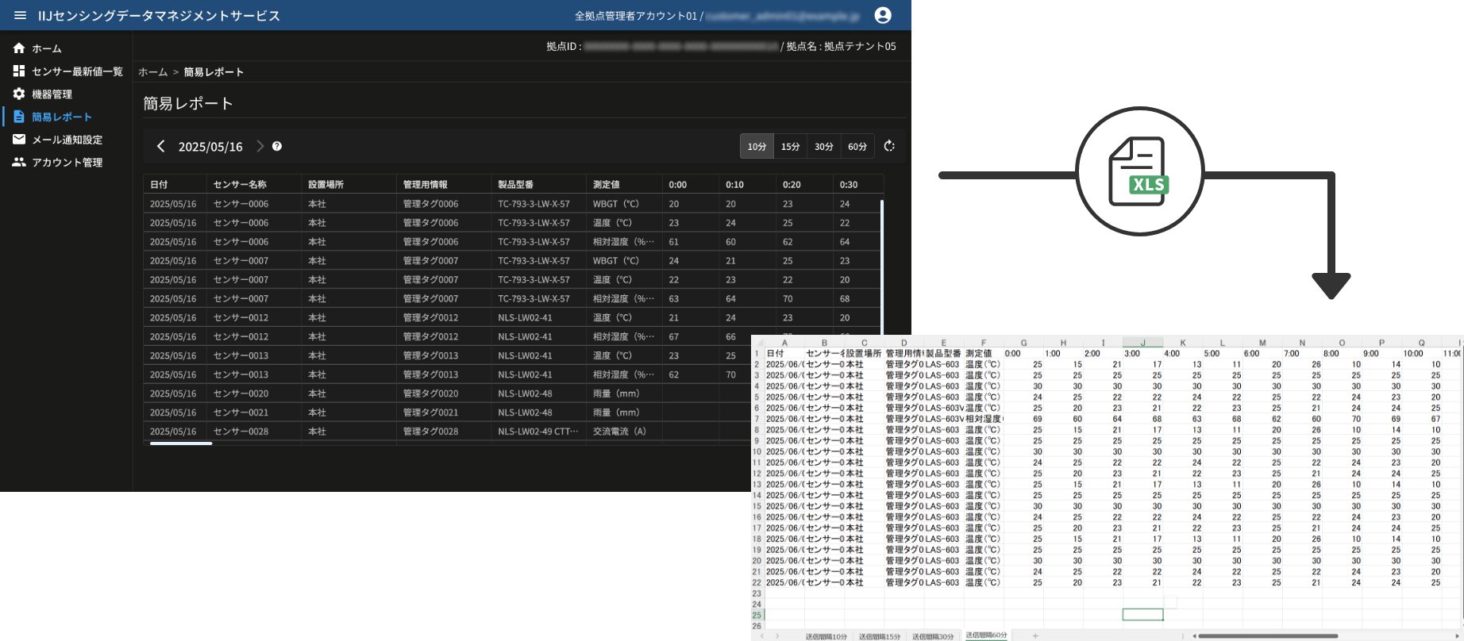Open メール通知設定 in the sidebar
Image resolution: width=1464 pixels, height=641 pixels.
coord(67,140)
